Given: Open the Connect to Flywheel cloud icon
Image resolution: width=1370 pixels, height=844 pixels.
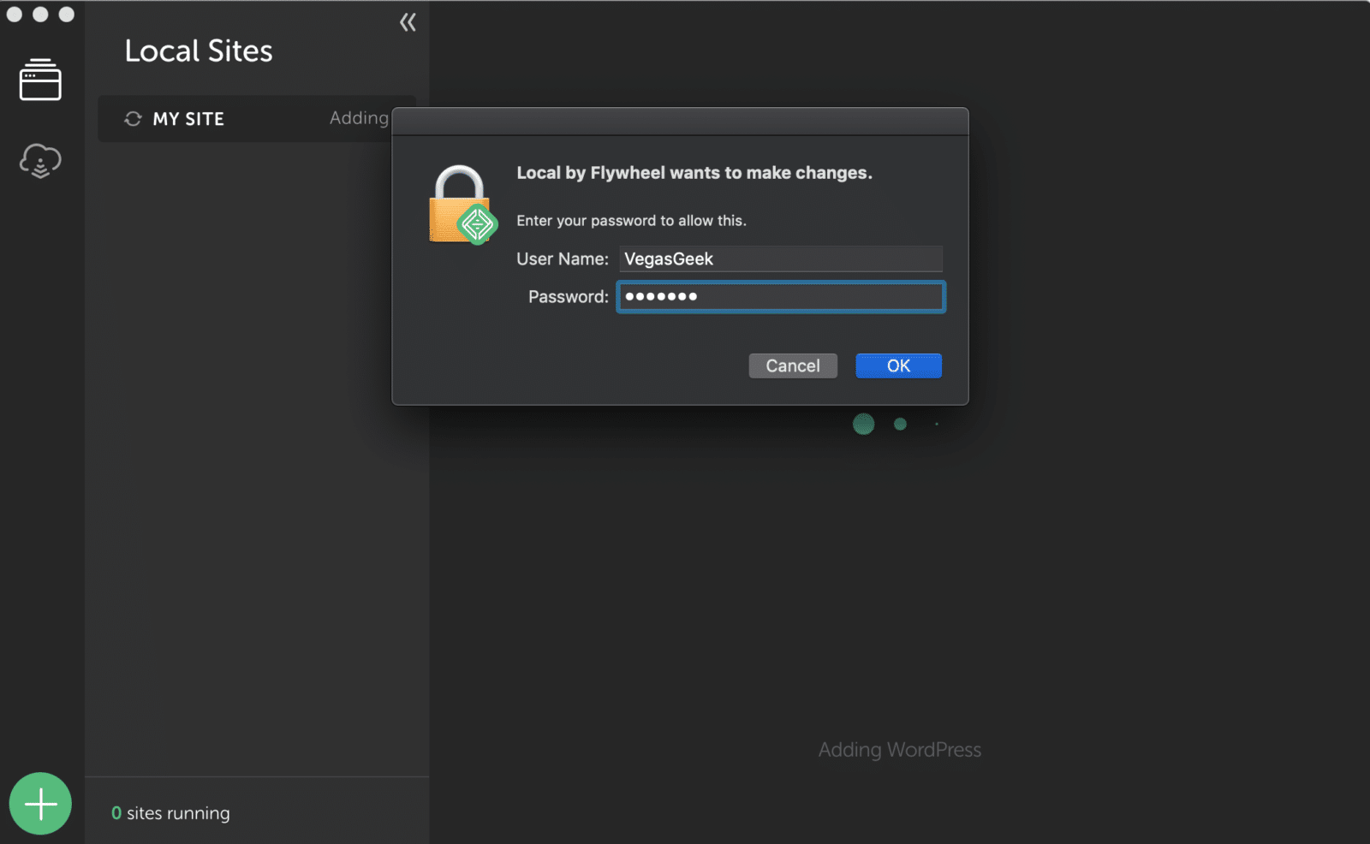Looking at the screenshot, I should (x=40, y=160).
